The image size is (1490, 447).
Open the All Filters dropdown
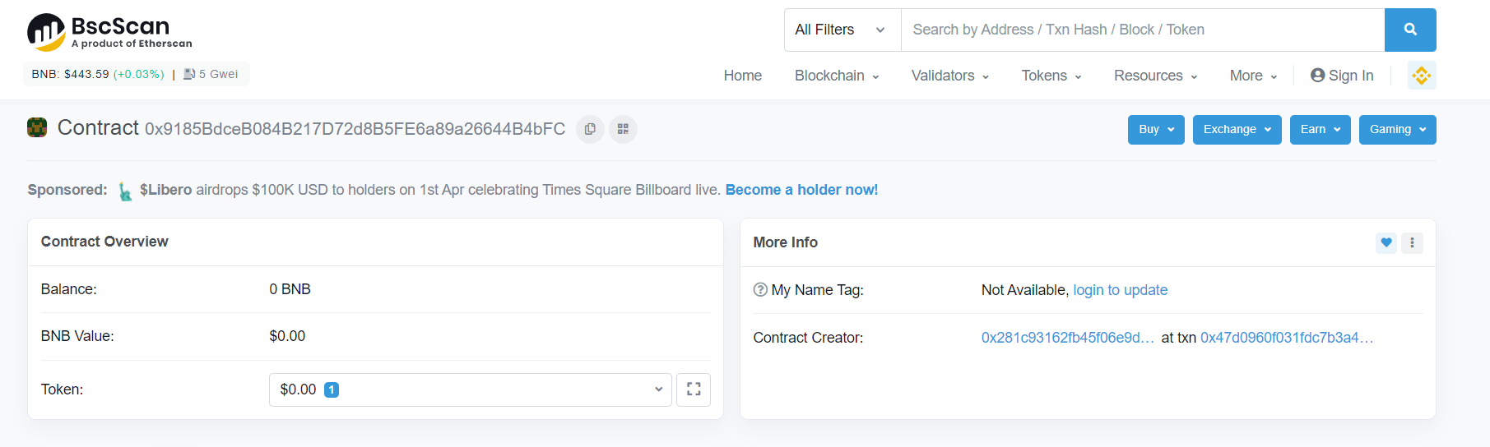(842, 30)
